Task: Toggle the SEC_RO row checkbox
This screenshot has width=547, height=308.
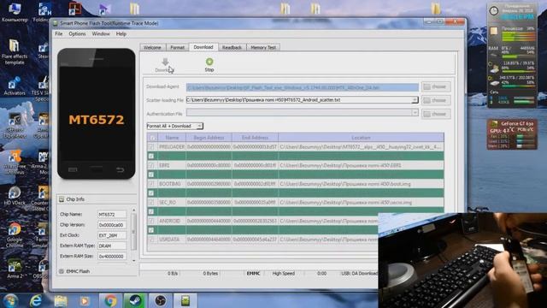Action: 151,203
